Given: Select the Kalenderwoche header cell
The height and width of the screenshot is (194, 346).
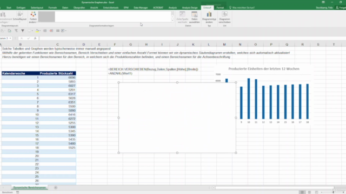Looking at the screenshot, I should 21,73.
